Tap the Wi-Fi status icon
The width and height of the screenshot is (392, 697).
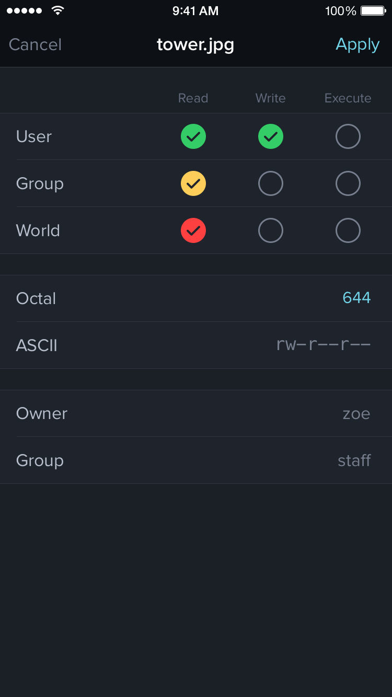click(x=58, y=10)
